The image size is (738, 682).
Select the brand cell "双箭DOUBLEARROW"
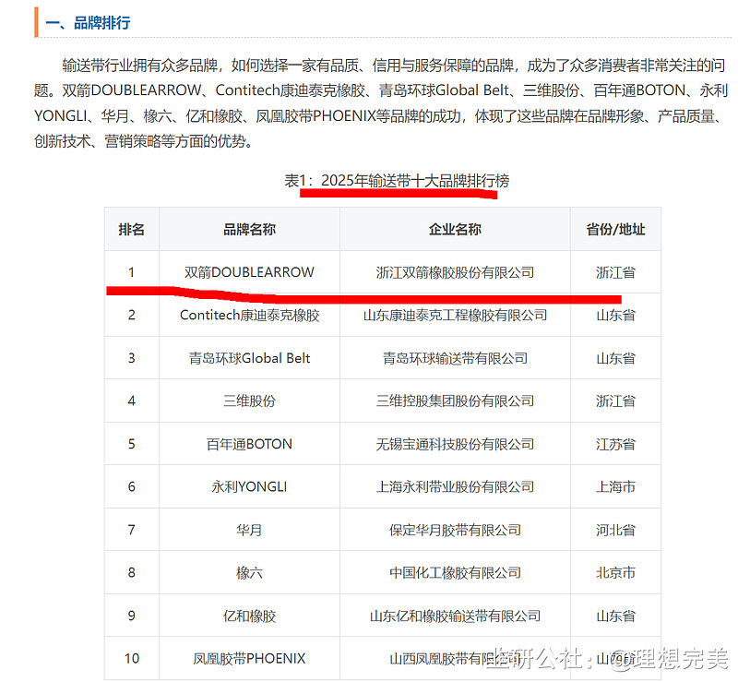[x=249, y=272]
